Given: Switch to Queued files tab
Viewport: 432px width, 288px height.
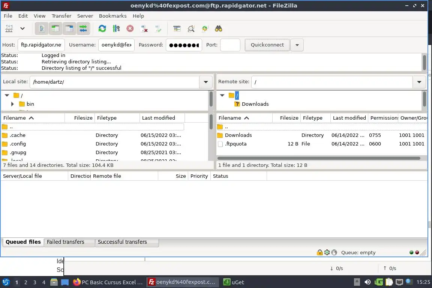Looking at the screenshot, I should [23, 242].
